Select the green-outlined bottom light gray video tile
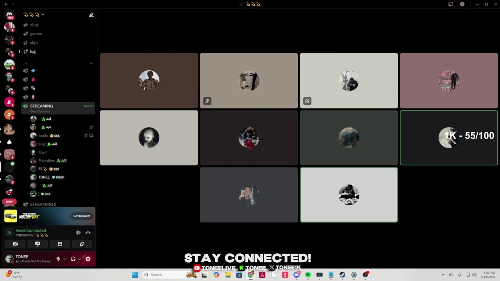This screenshot has width=500, height=281. pyautogui.click(x=349, y=195)
